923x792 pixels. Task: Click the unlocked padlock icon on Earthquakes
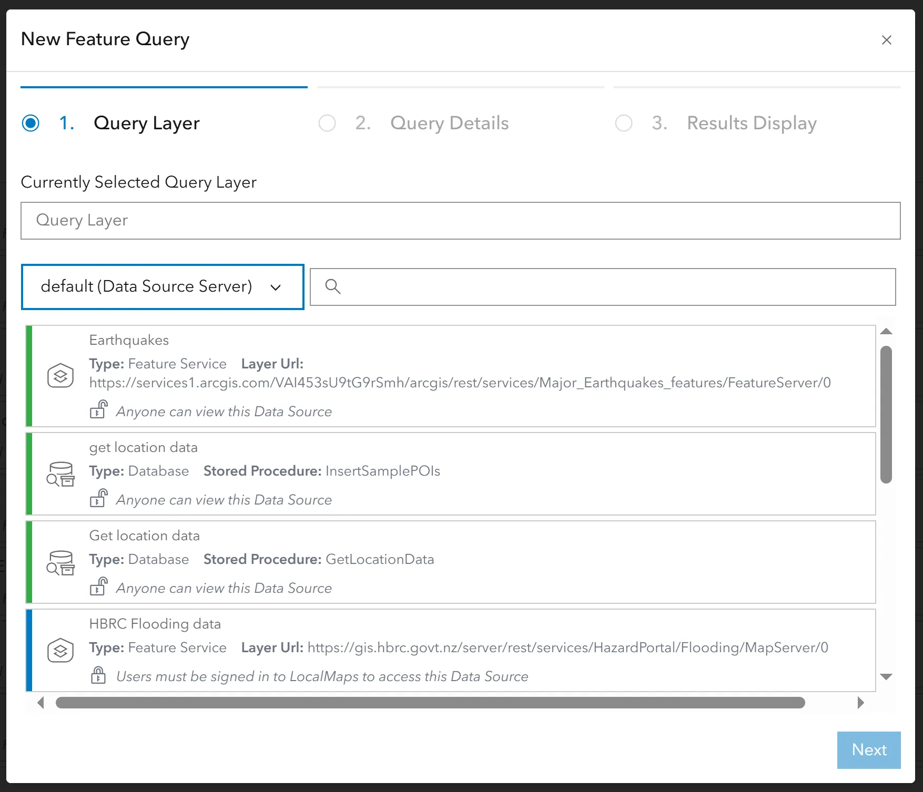point(98,409)
